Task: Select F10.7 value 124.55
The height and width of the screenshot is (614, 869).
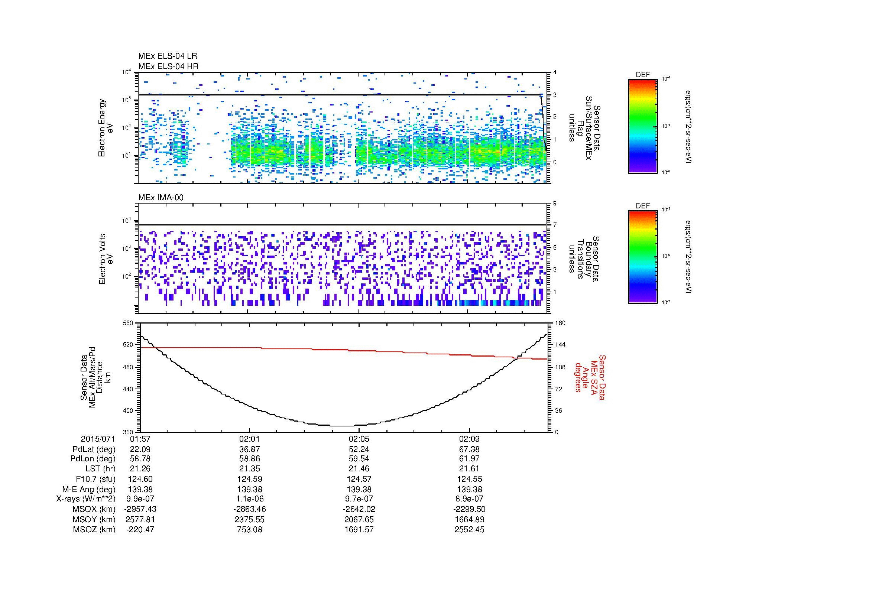Action: (469, 479)
